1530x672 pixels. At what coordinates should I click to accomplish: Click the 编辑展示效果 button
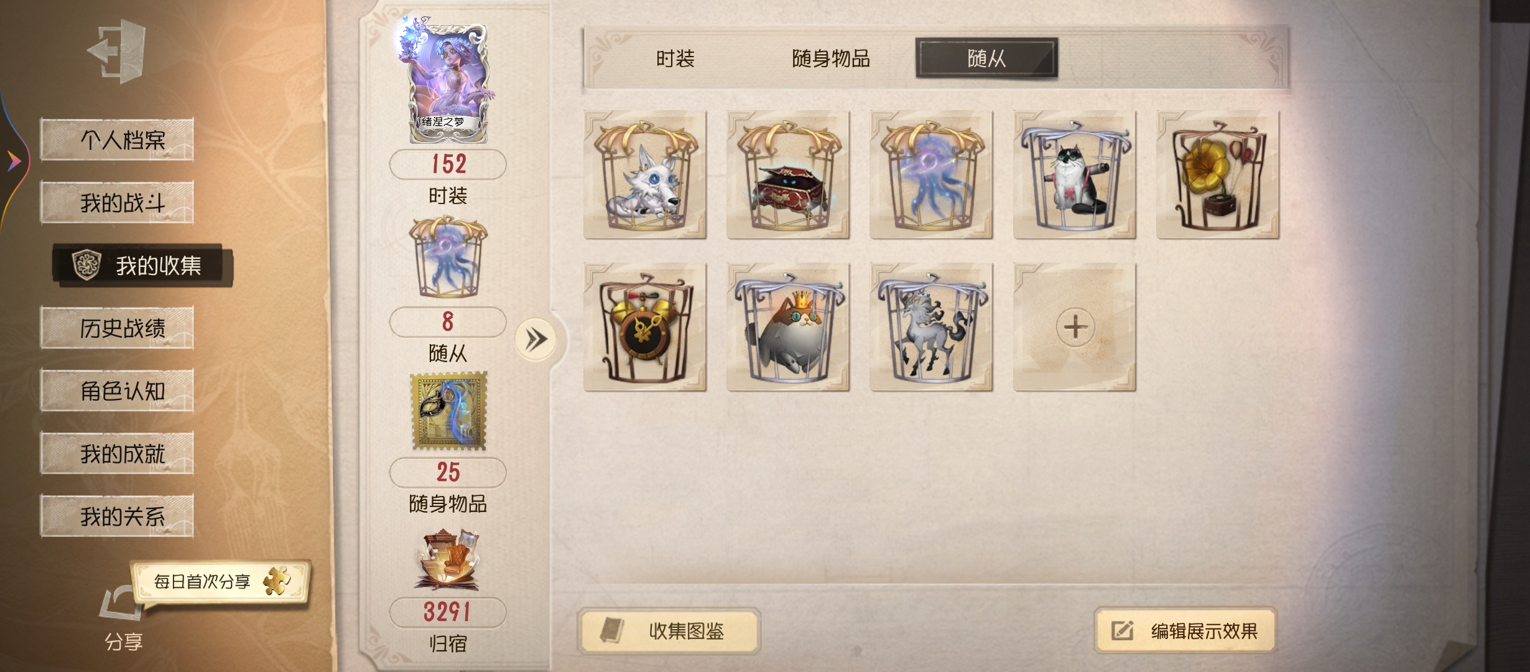point(1185,631)
